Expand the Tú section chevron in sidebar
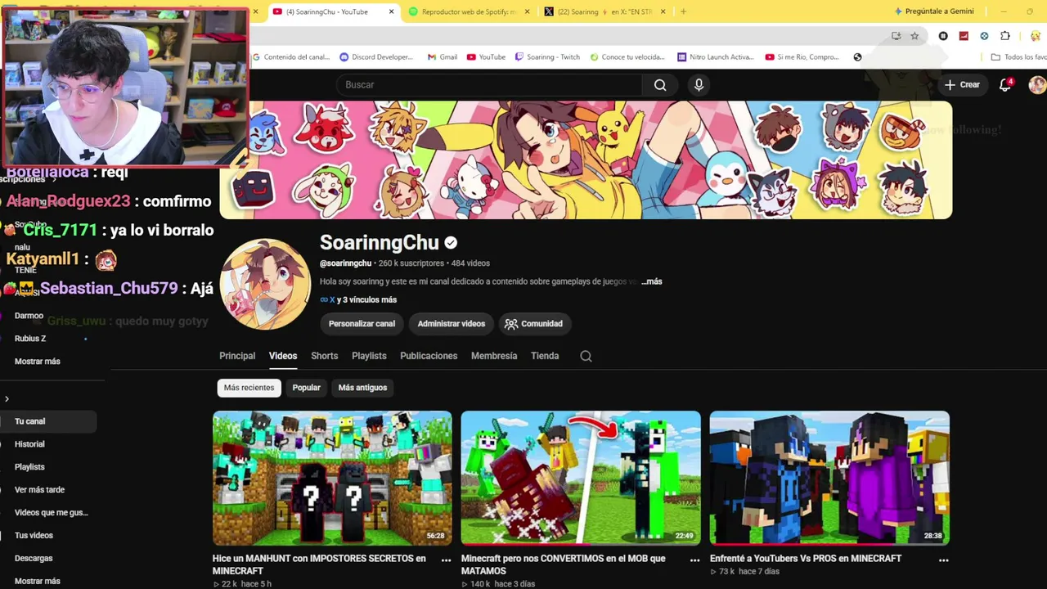This screenshot has height=589, width=1047. [x=7, y=399]
